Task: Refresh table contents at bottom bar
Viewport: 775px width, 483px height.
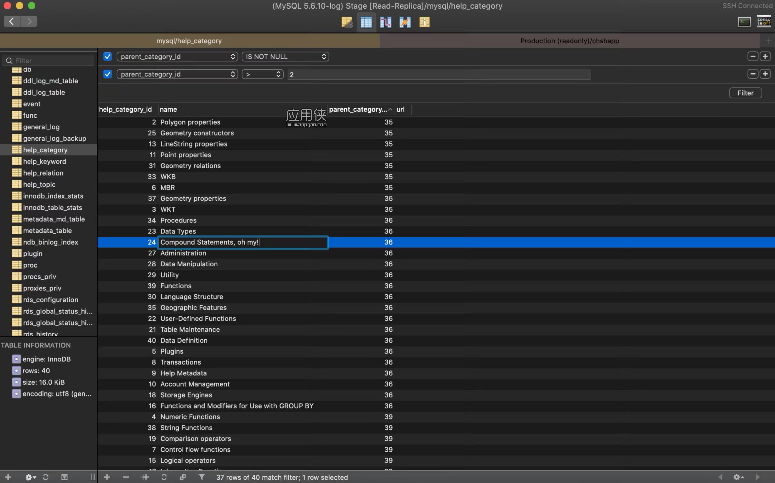Action: 164,477
